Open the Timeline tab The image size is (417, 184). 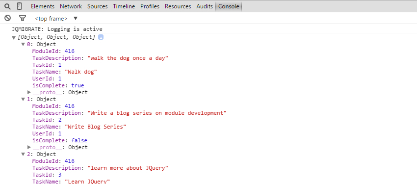pos(124,6)
